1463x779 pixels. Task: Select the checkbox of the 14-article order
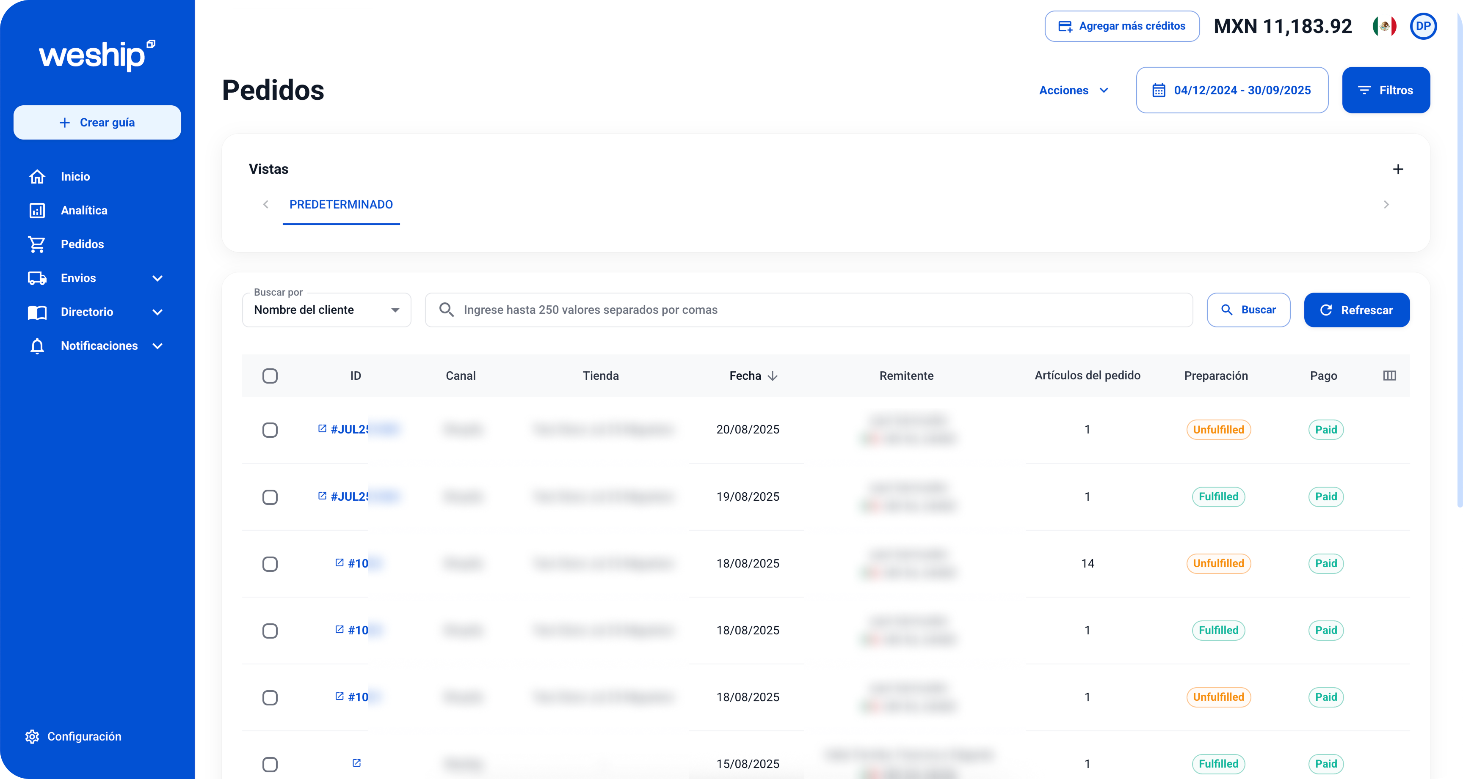click(x=270, y=564)
